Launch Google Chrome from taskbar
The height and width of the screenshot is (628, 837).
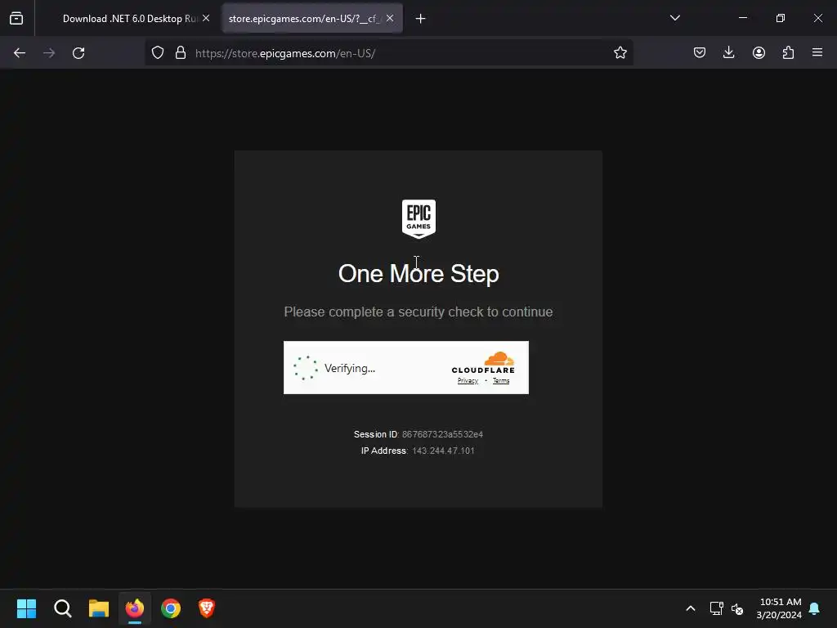pyautogui.click(x=171, y=608)
